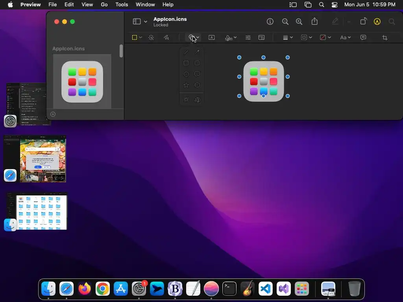
Task: Open the Selection Tools dropdown arrow
Action: pyautogui.click(x=140, y=37)
